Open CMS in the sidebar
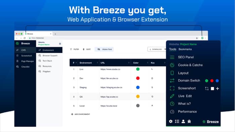 pyautogui.click(x=25, y=50)
